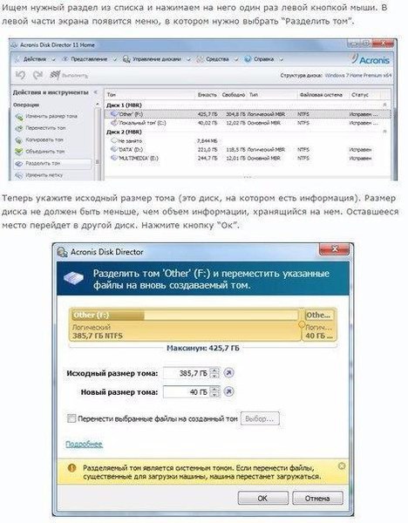Click the divider handle between Other volumes

[x=302, y=324]
